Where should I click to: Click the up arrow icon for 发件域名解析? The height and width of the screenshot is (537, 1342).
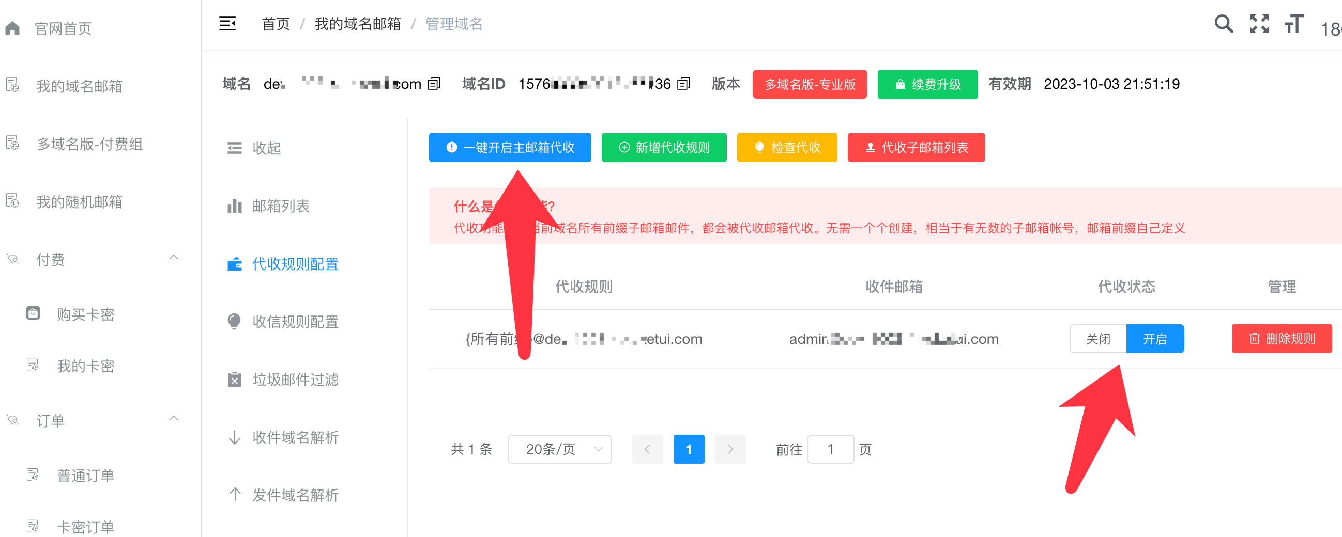point(234,494)
